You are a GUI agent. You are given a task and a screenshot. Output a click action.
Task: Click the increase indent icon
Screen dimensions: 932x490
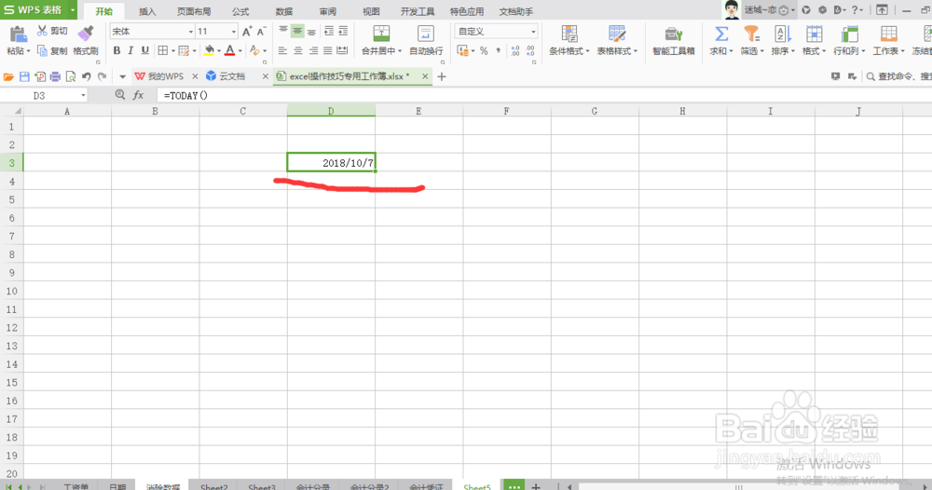pyautogui.click(x=343, y=31)
